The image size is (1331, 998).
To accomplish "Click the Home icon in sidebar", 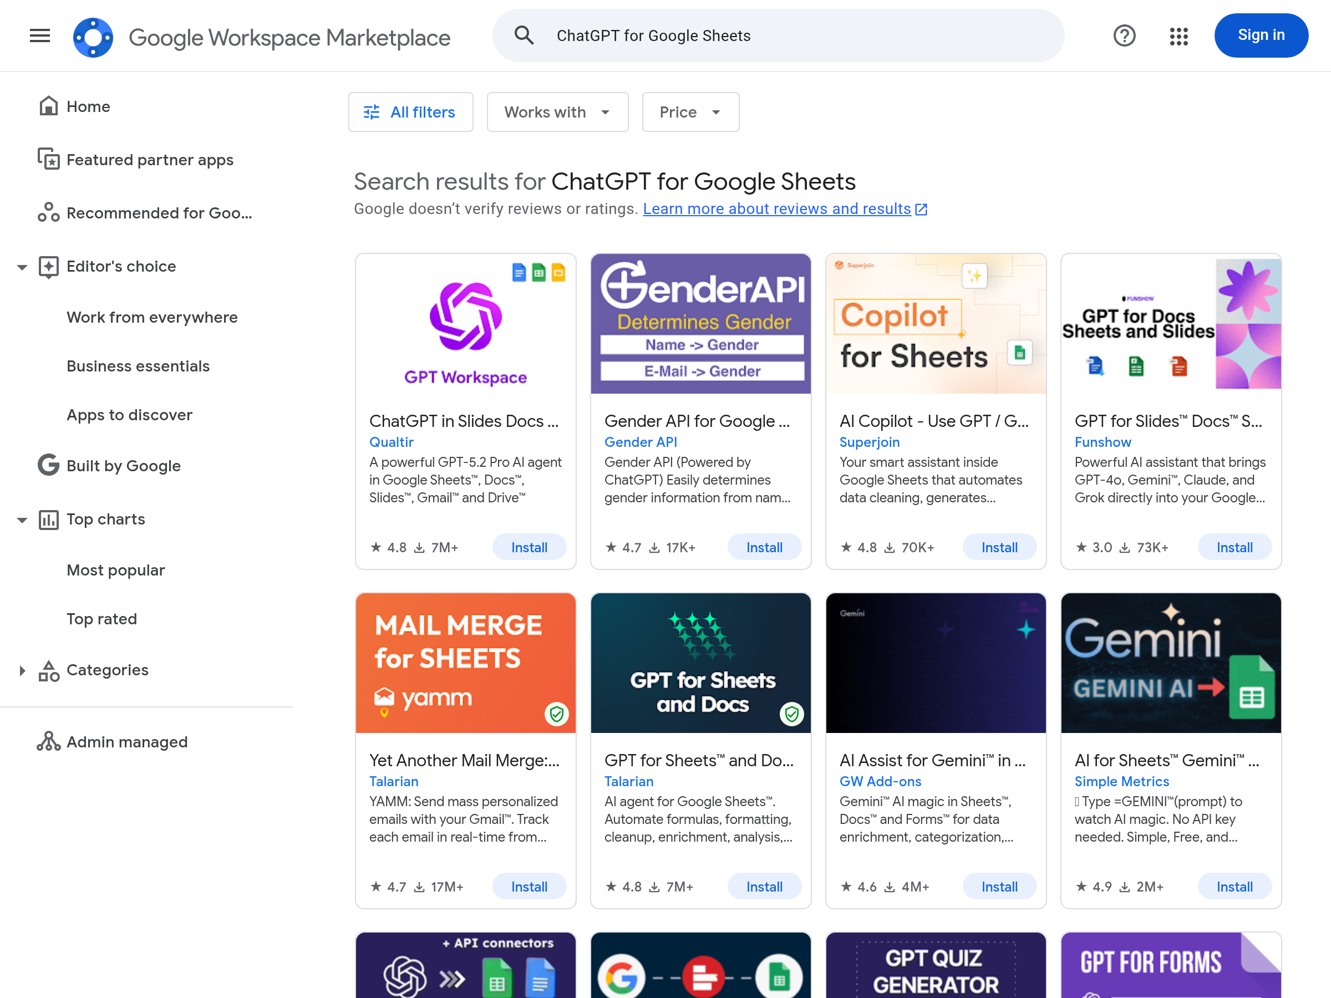I will coord(49,106).
